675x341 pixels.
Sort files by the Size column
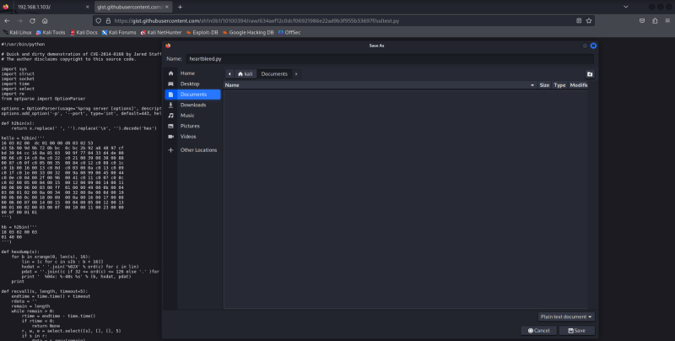coord(544,84)
